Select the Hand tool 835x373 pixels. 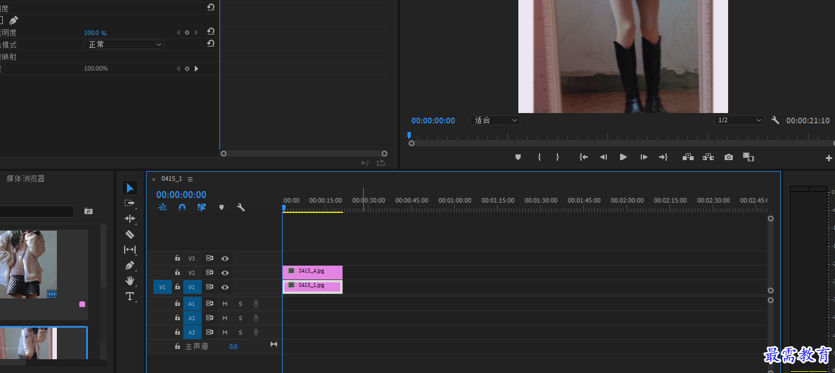point(130,281)
